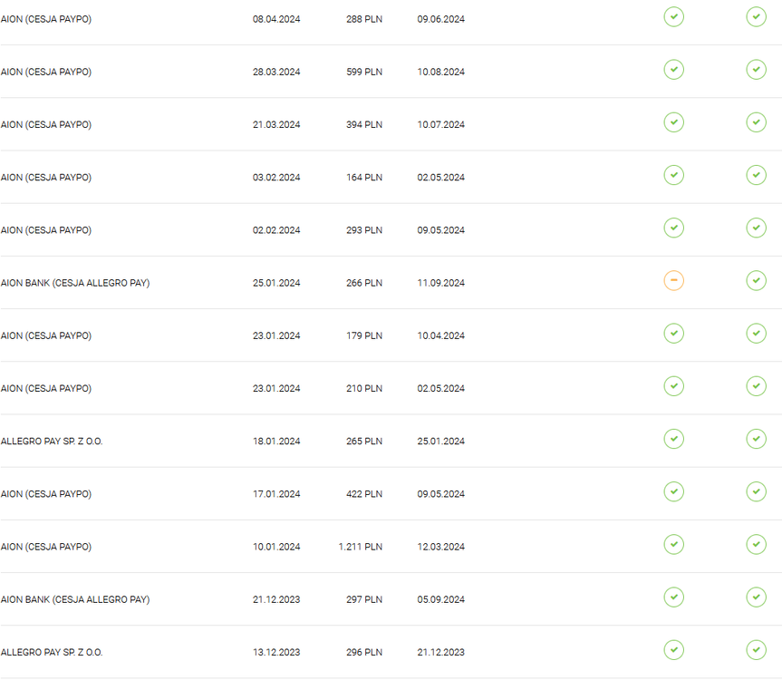Click the right check icon in the 293 PLN row
Image resolution: width=782 pixels, height=680 pixels.
[756, 228]
